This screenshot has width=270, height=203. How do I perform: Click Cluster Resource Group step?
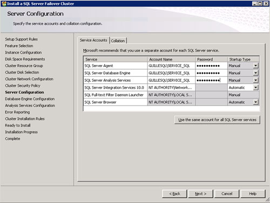24,66
